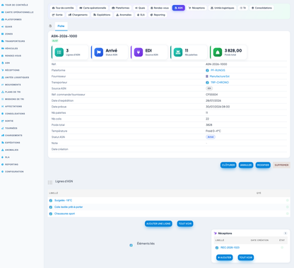Click the ASN entry in left sidebar
The image size is (294, 268).
[x=6, y=63]
